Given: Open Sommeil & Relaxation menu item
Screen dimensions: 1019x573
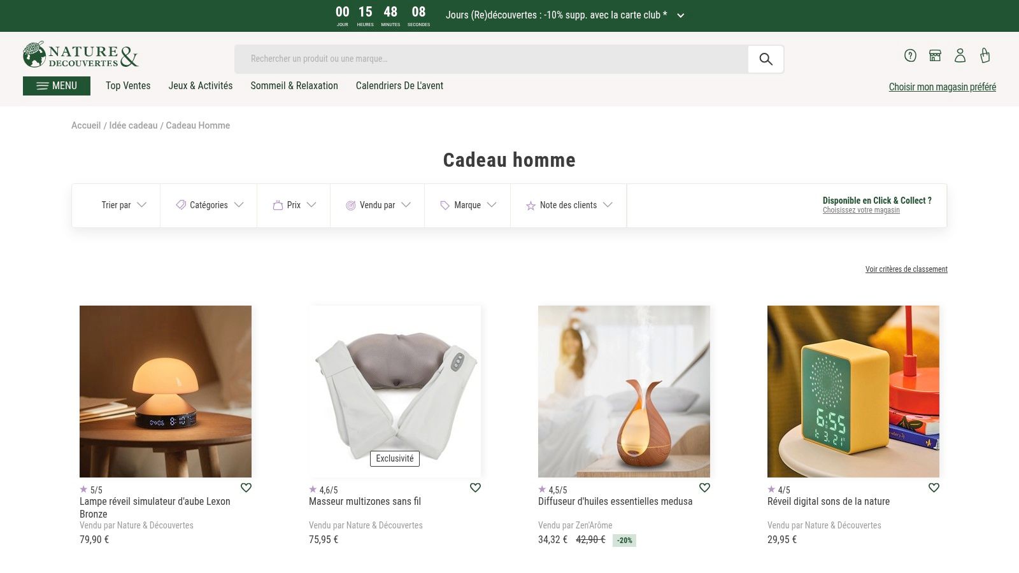Looking at the screenshot, I should (294, 86).
